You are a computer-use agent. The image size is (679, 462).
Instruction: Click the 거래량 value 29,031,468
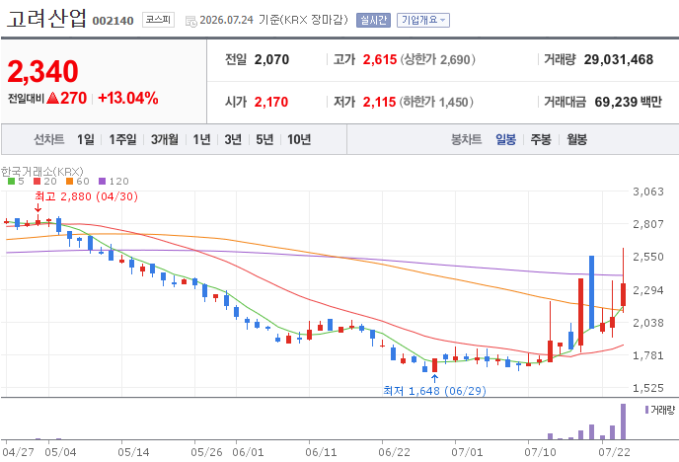point(619,59)
